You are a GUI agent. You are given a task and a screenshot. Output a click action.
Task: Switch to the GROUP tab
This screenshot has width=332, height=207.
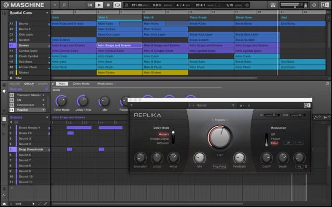(29, 84)
